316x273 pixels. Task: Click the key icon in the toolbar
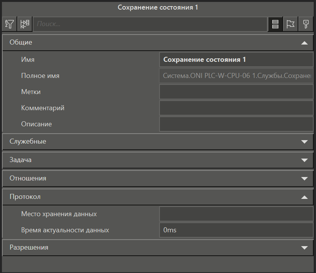coord(306,24)
